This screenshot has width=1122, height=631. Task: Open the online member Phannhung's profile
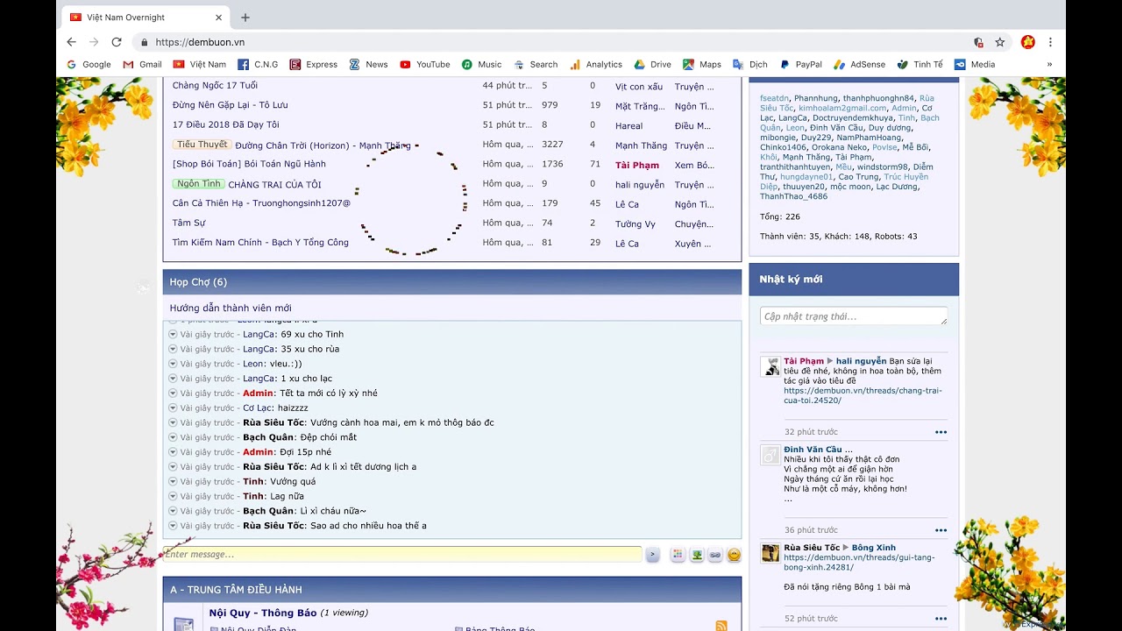tap(815, 98)
